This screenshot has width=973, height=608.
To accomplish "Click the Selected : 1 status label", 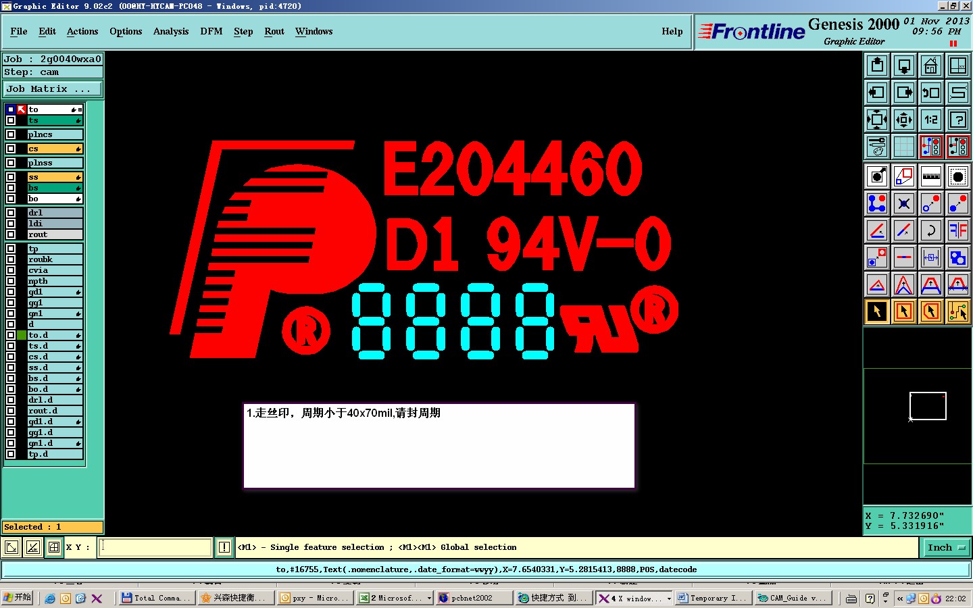I will coord(53,527).
